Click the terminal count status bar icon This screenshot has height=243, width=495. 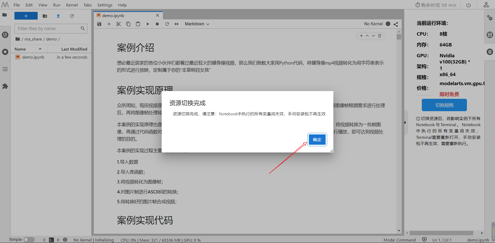coord(52,240)
